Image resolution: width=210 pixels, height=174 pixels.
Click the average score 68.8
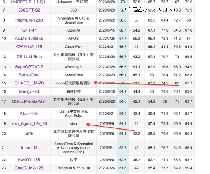click(x=123, y=20)
